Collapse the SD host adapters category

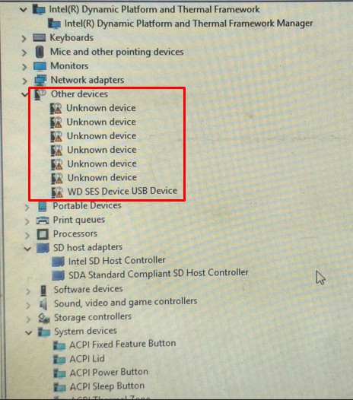[27, 249]
